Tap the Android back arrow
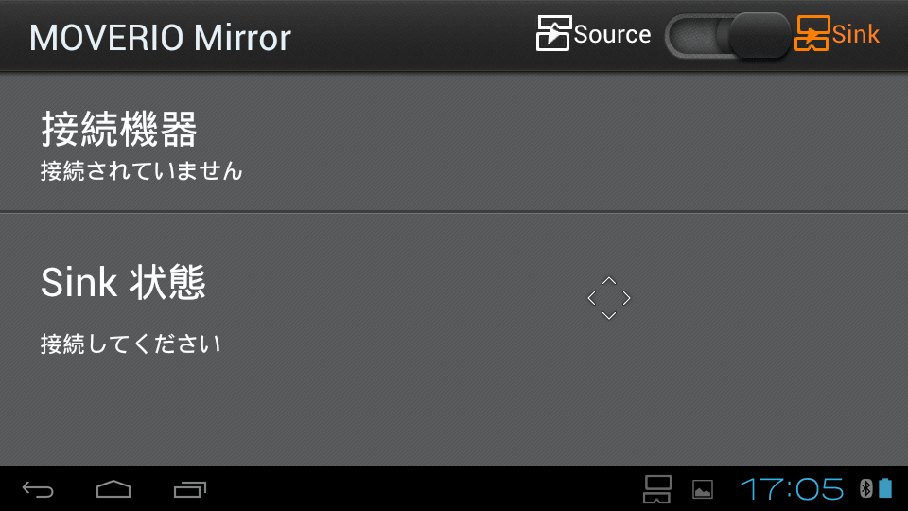 coord(38,489)
